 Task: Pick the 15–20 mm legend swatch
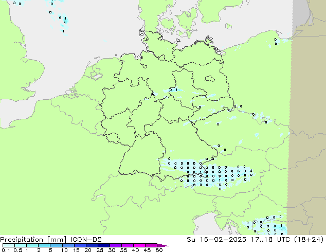(x=80, y=245)
